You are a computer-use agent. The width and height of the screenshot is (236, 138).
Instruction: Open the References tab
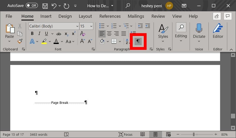click(x=110, y=16)
